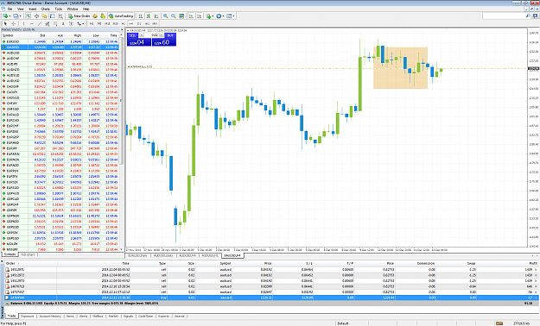Select the Vertical Line drawing tool

click(23, 24)
